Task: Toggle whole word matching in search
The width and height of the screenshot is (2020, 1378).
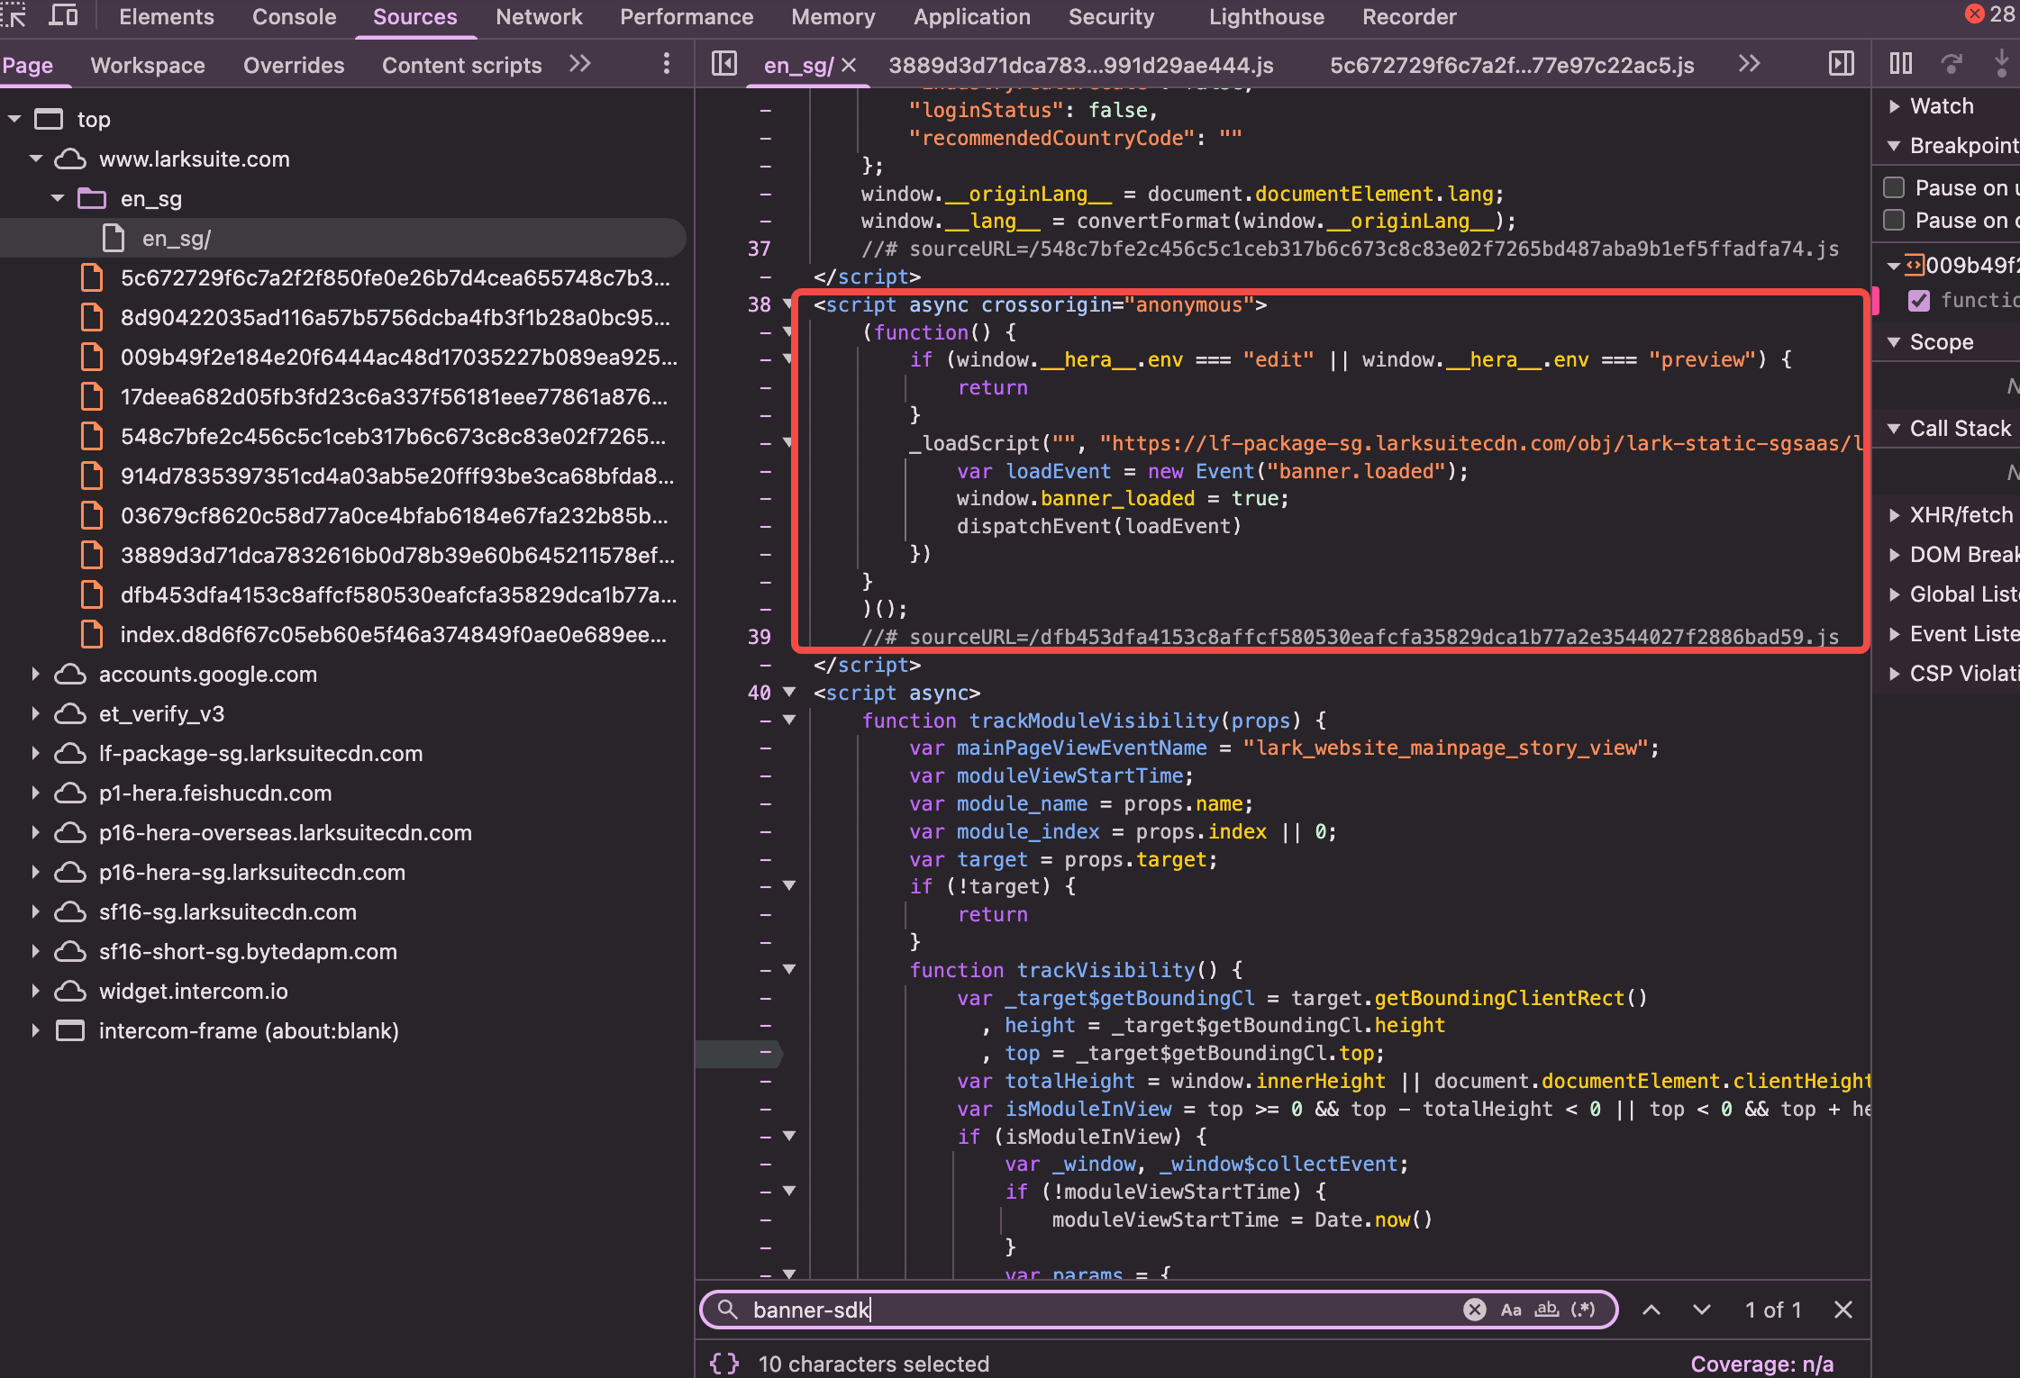Action: 1547,1310
